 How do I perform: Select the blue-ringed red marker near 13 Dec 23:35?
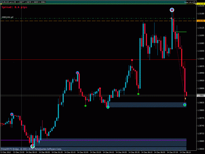coord(12,114)
